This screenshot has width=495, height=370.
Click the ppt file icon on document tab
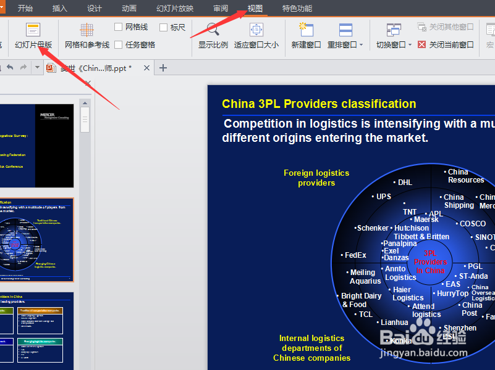pyautogui.click(x=51, y=68)
